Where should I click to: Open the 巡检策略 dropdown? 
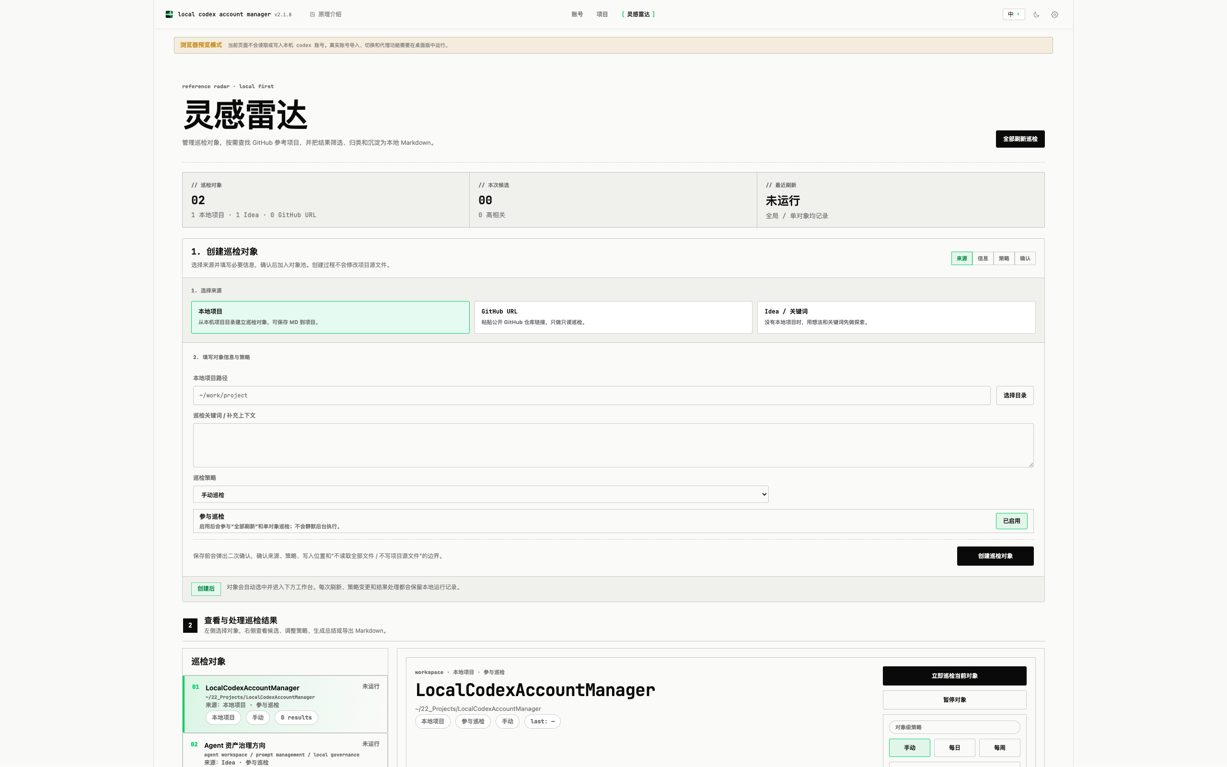pyautogui.click(x=480, y=495)
